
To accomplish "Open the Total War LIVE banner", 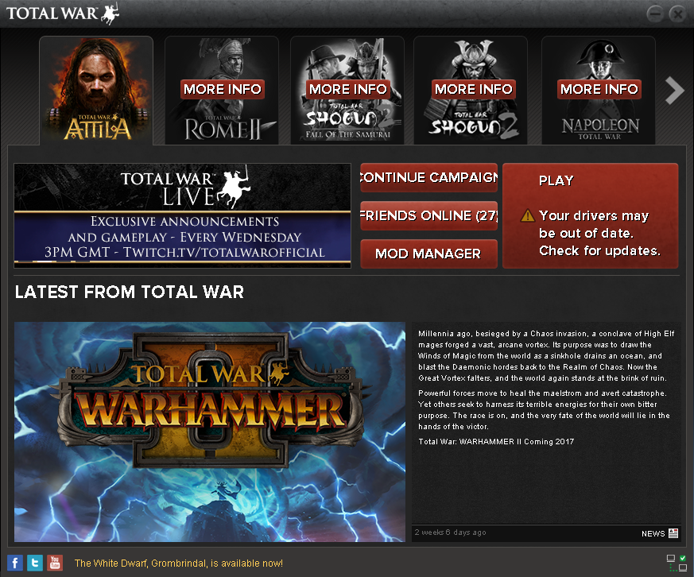I will point(182,215).
